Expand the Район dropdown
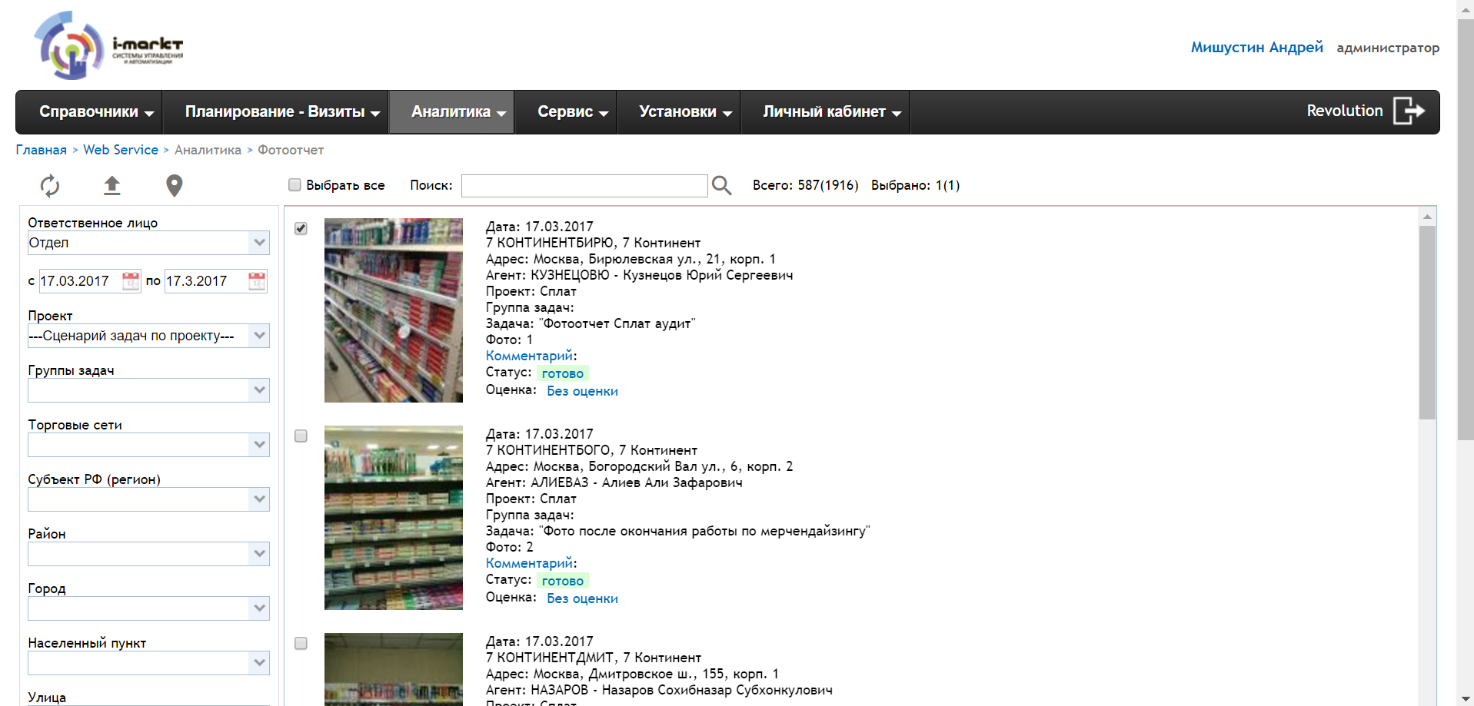Image resolution: width=1474 pixels, height=706 pixels. 148,554
